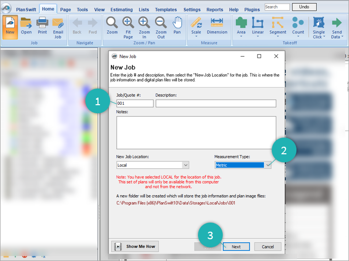The image size is (349, 261).
Task: Open the Scale measure tool
Action: click(196, 27)
